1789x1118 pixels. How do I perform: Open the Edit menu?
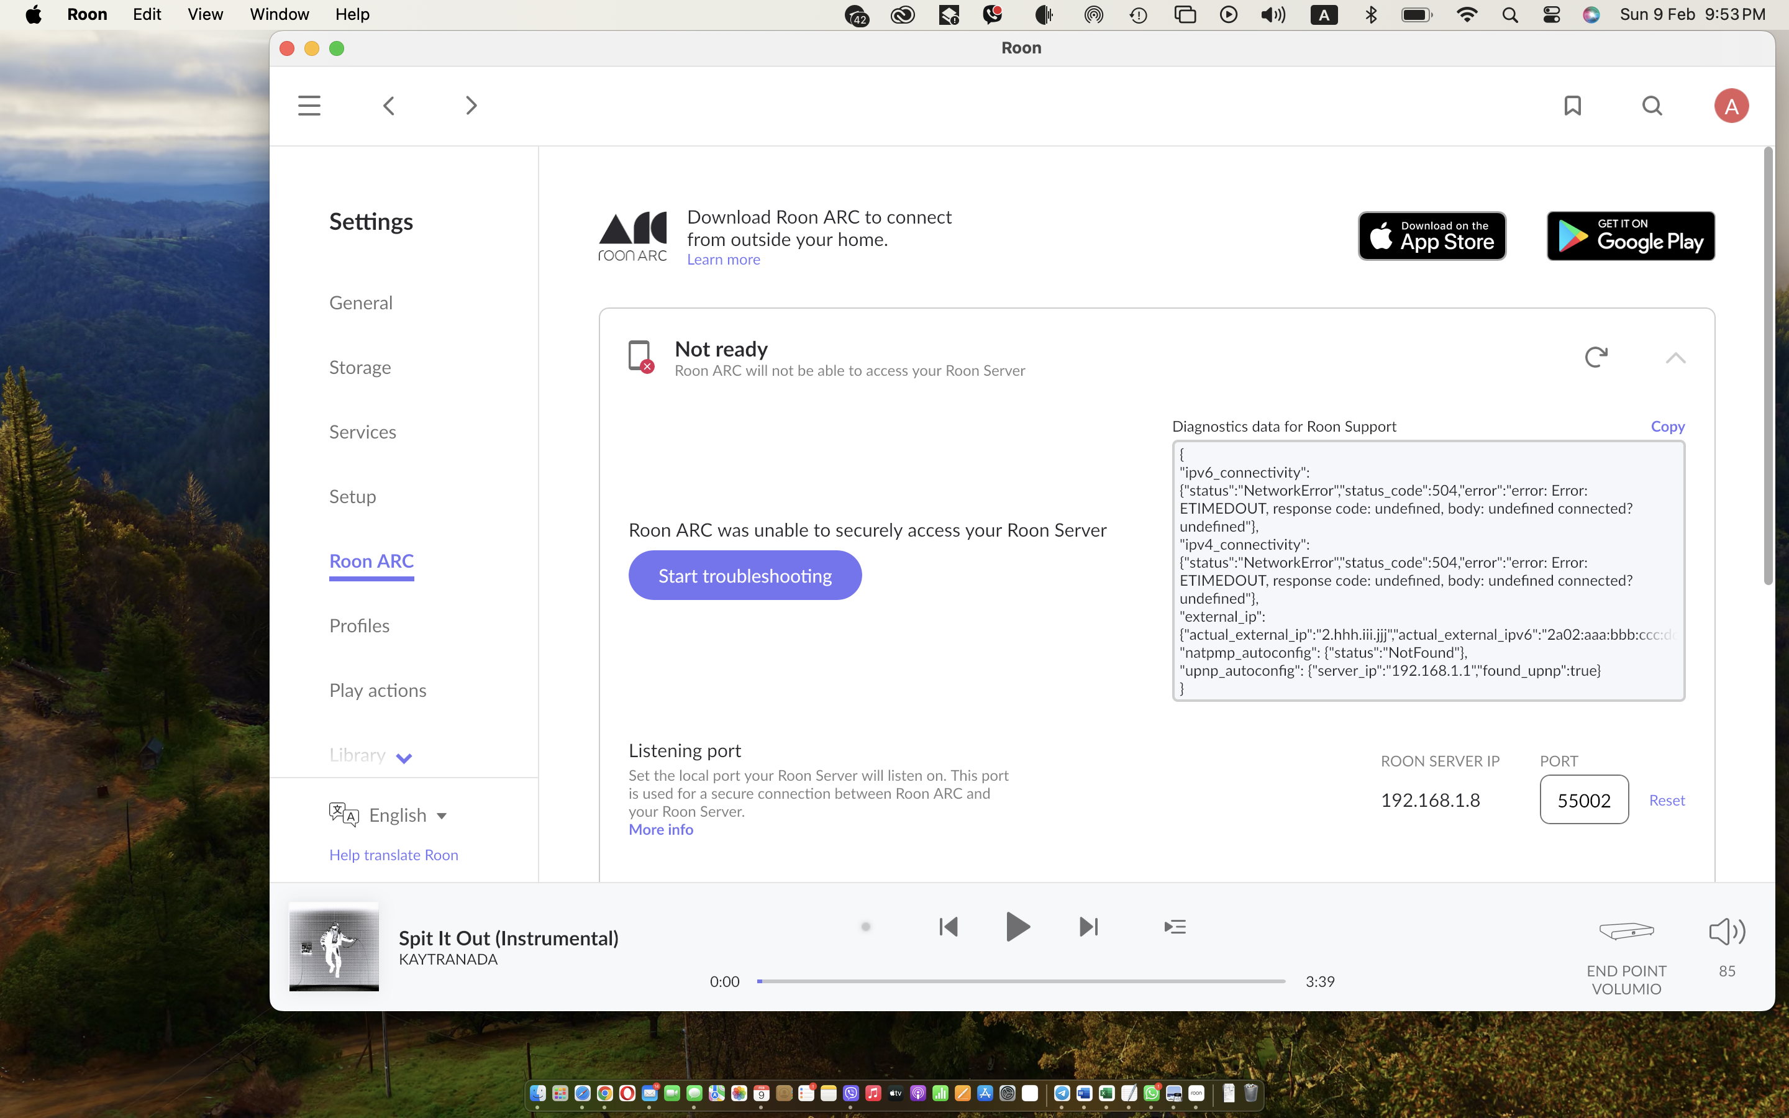tap(147, 15)
